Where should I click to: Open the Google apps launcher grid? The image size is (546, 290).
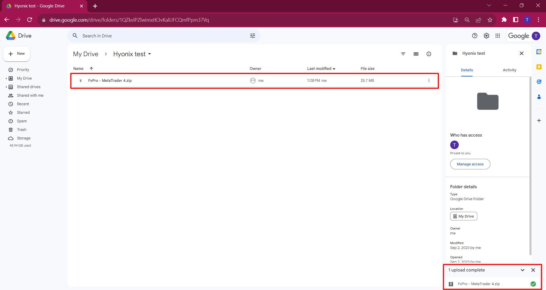click(498, 36)
